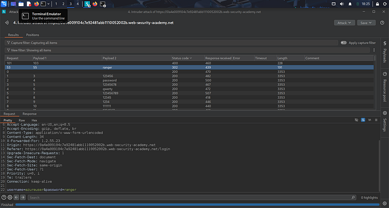Launch Firefox from the panel launcher
The height and width of the screenshot is (208, 389).
(36, 4)
